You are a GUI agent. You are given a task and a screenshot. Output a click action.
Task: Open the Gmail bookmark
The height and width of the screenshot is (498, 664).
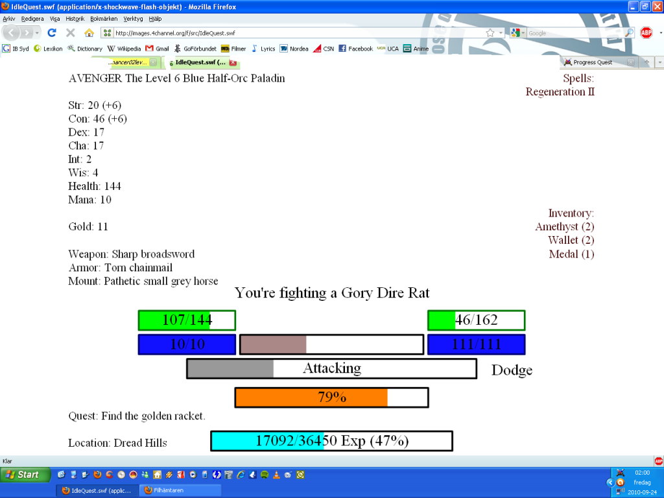coord(157,49)
